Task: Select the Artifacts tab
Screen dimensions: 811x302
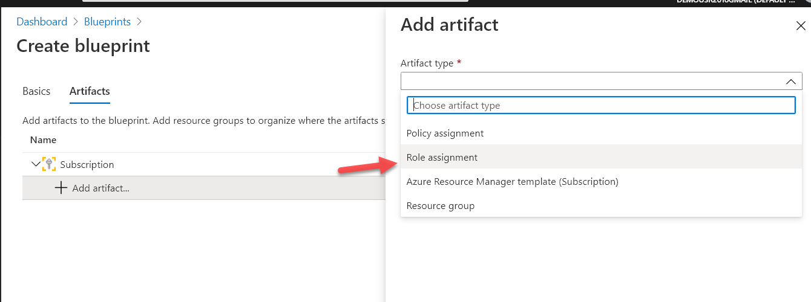Action: pos(90,91)
